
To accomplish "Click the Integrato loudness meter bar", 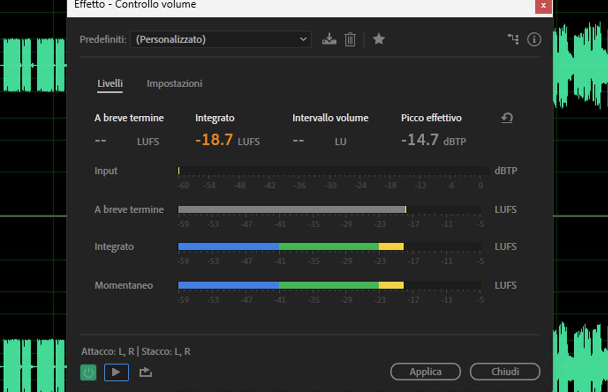I will click(327, 246).
